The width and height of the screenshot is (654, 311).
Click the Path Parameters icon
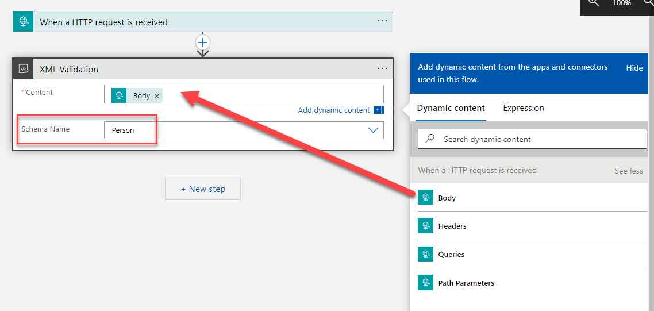point(425,283)
